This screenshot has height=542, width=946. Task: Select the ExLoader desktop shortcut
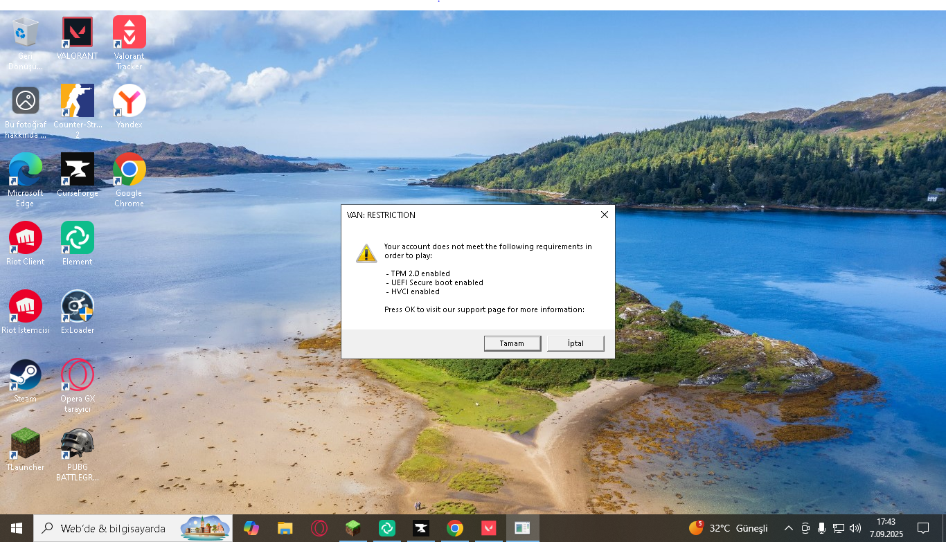78,313
